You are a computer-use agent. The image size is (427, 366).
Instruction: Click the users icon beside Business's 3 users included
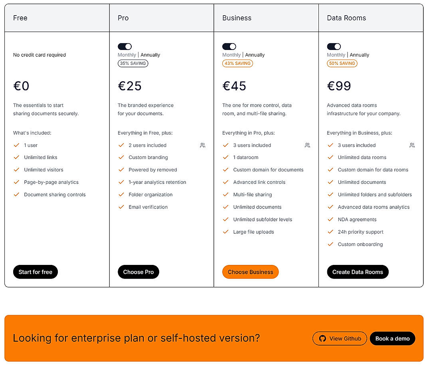(307, 145)
